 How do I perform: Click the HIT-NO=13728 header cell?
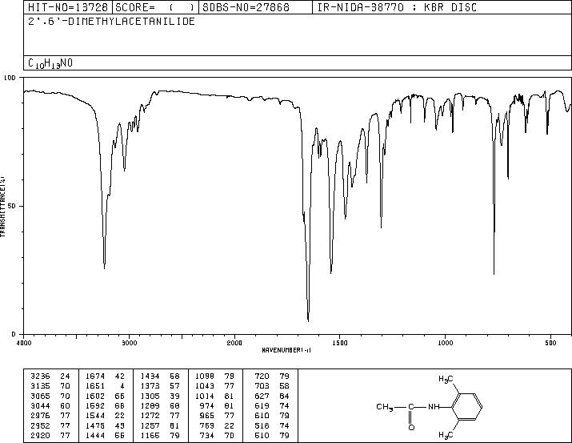(x=68, y=7)
